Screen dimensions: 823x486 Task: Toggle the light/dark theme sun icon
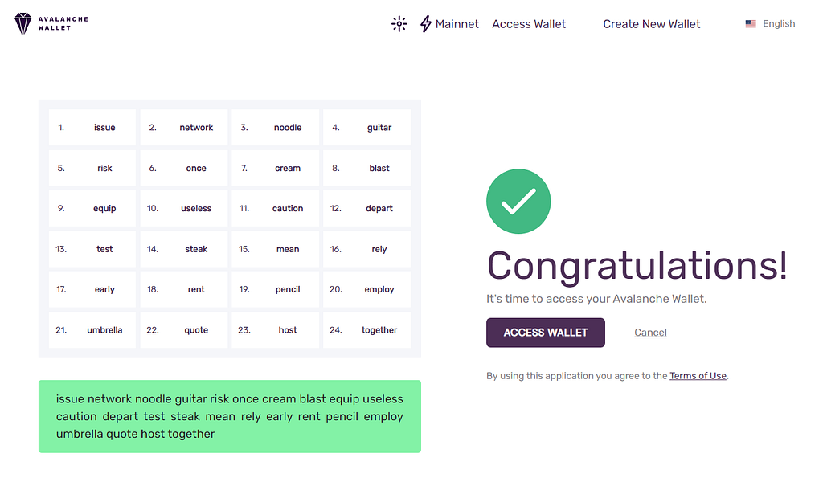(399, 23)
